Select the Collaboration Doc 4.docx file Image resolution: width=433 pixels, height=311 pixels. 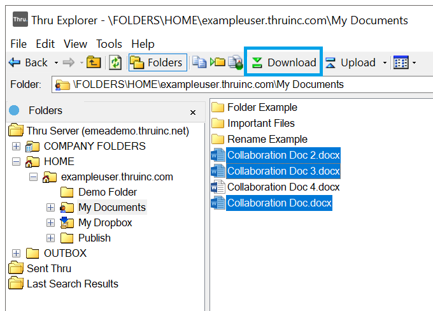pyautogui.click(x=283, y=187)
